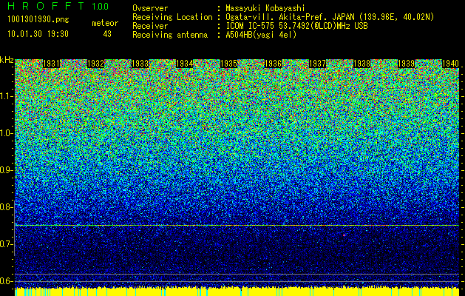Click the A504HB(yagi 4el) antenna text
The image size is (465, 296).
pos(261,35)
